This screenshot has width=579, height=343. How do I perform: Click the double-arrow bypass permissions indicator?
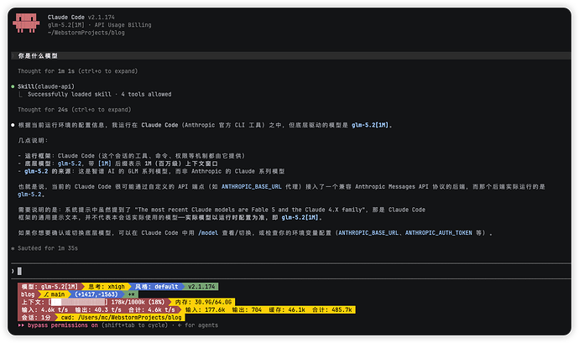[x=21, y=325]
